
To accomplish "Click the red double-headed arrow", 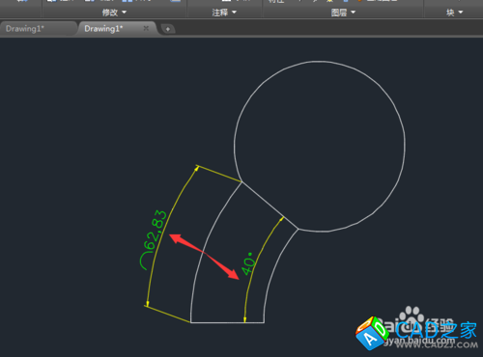I will click(204, 257).
